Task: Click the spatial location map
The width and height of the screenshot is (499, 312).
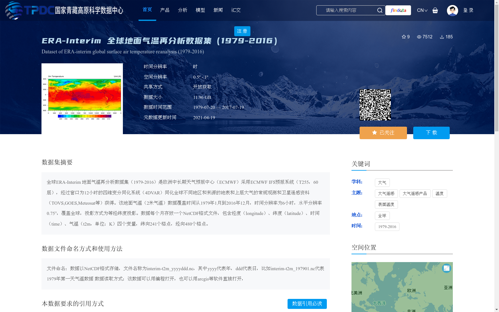Action: pyautogui.click(x=402, y=287)
